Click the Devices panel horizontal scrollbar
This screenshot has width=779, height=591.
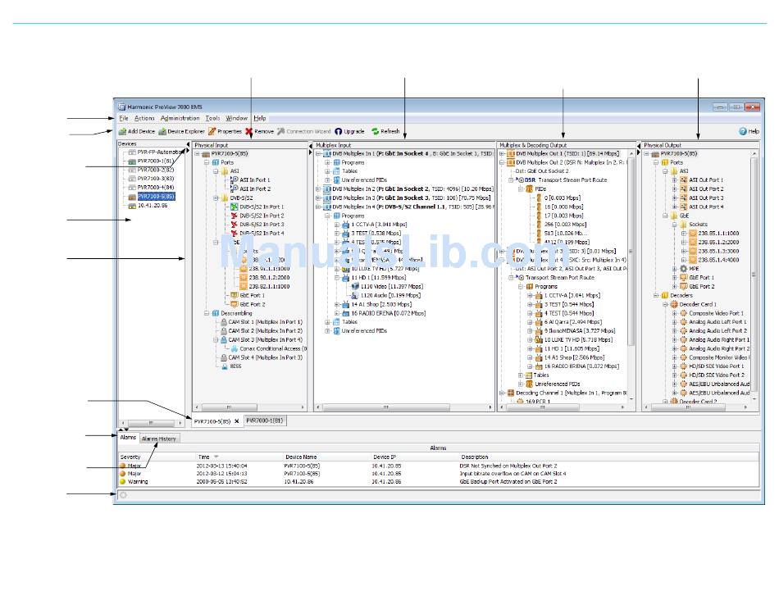pyautogui.click(x=151, y=423)
